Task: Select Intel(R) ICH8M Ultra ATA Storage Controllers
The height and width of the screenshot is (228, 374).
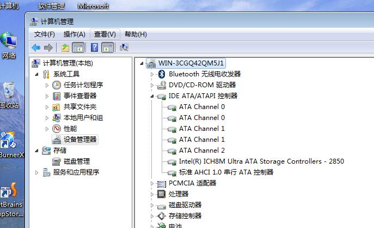Action: coord(261,161)
